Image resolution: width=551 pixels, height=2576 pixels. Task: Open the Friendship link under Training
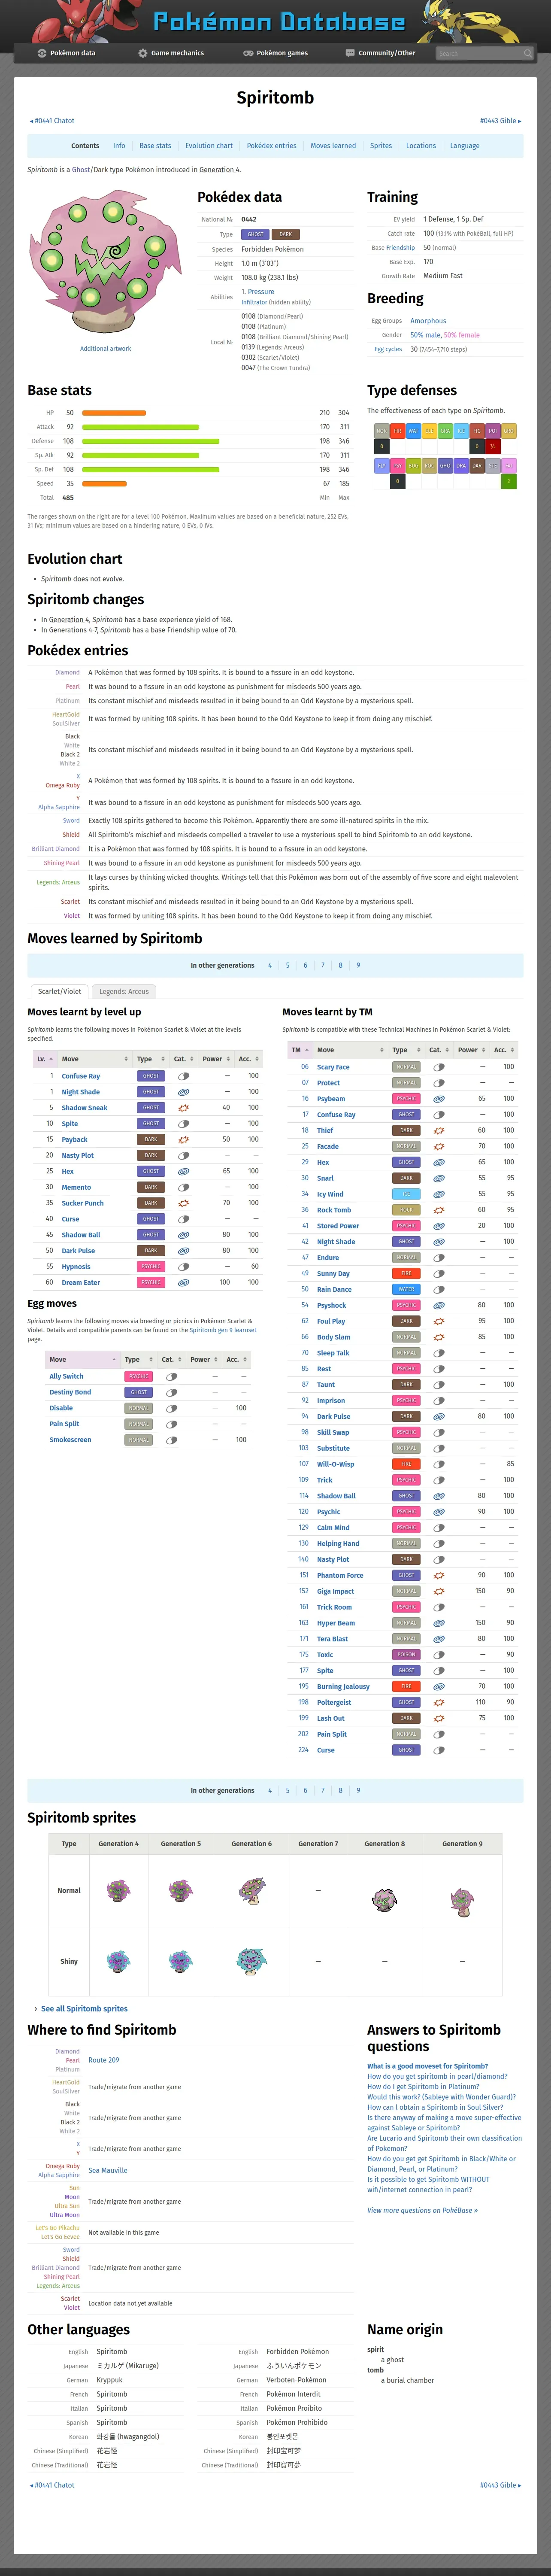click(x=400, y=248)
